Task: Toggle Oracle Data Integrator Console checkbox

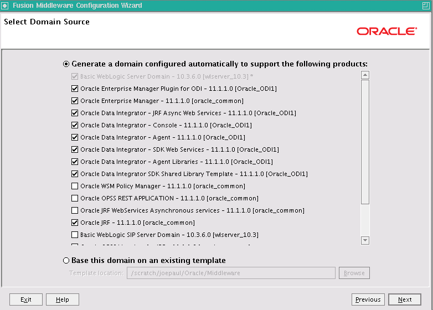Action: click(75, 125)
